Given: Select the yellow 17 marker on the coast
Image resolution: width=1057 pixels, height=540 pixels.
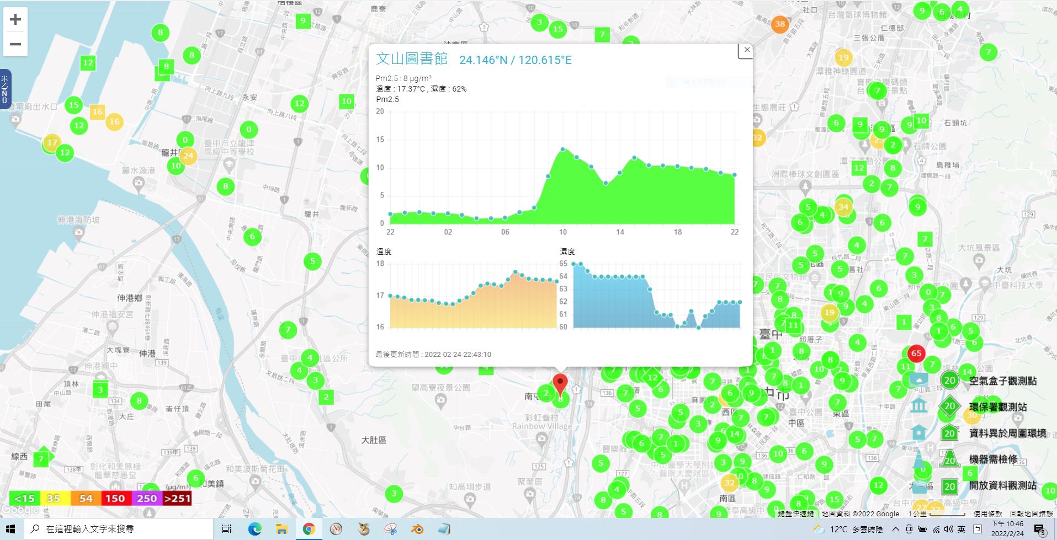Looking at the screenshot, I should (52, 142).
